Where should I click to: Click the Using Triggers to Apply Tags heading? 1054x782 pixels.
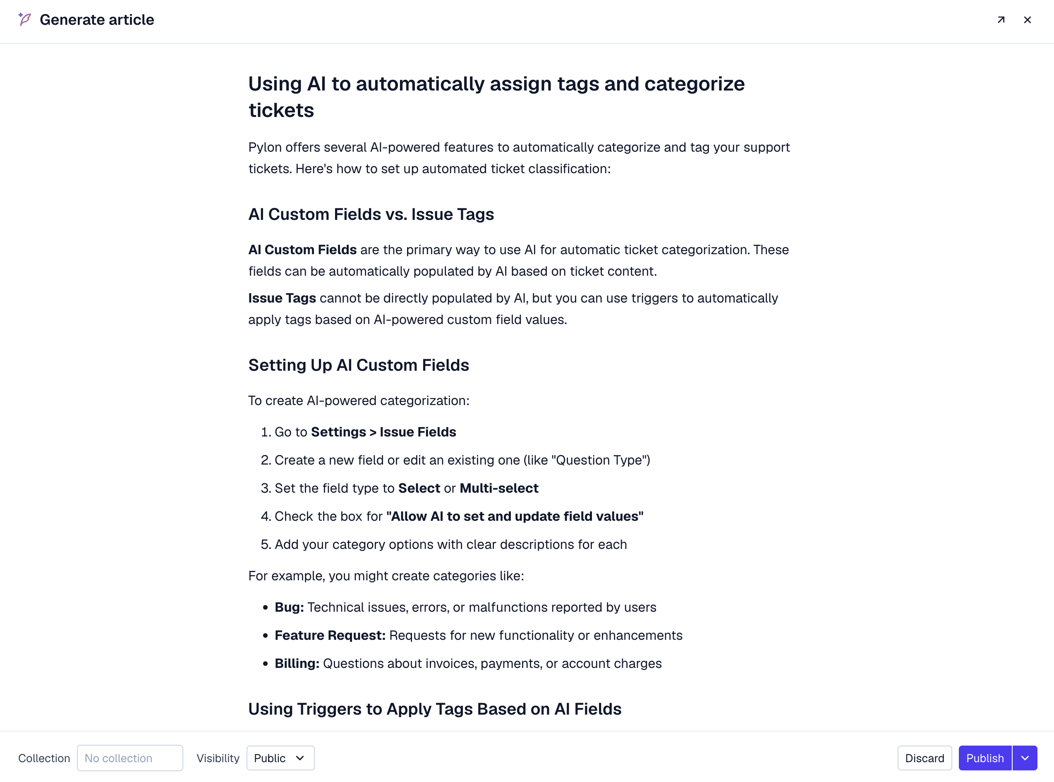click(x=435, y=708)
